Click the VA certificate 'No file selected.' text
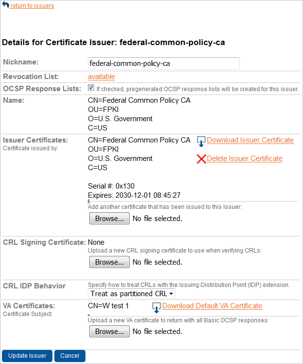 [x=157, y=332]
